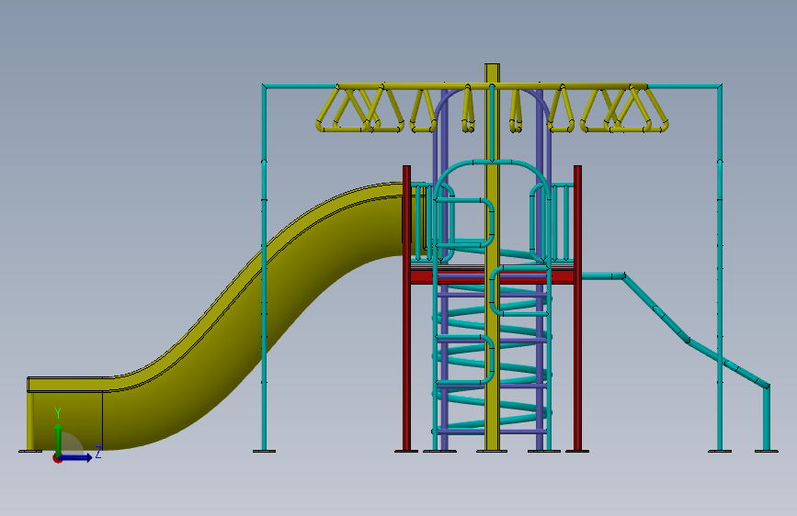
Task: Click the red origin ball of the triad
Action: [x=57, y=459]
